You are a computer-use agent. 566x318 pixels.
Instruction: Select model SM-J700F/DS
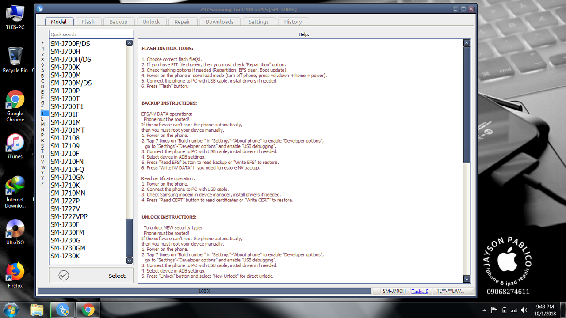tap(70, 44)
